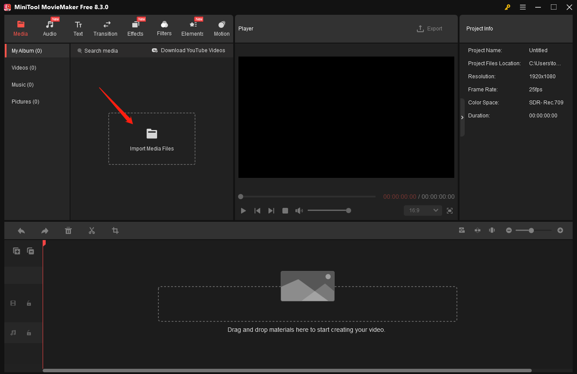
Task: Click the Undo arrow icon
Action: [21, 230]
